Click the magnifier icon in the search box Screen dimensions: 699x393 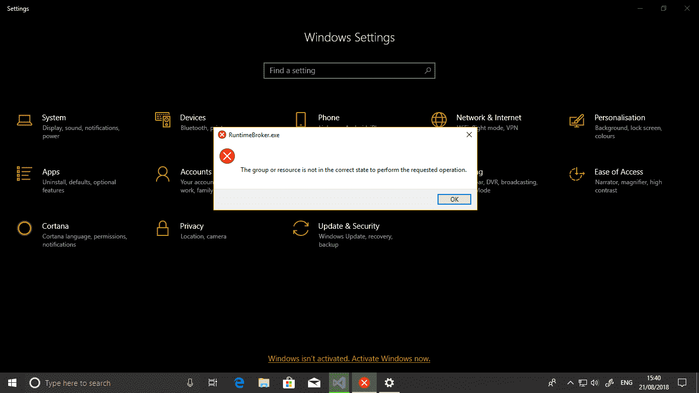point(427,71)
